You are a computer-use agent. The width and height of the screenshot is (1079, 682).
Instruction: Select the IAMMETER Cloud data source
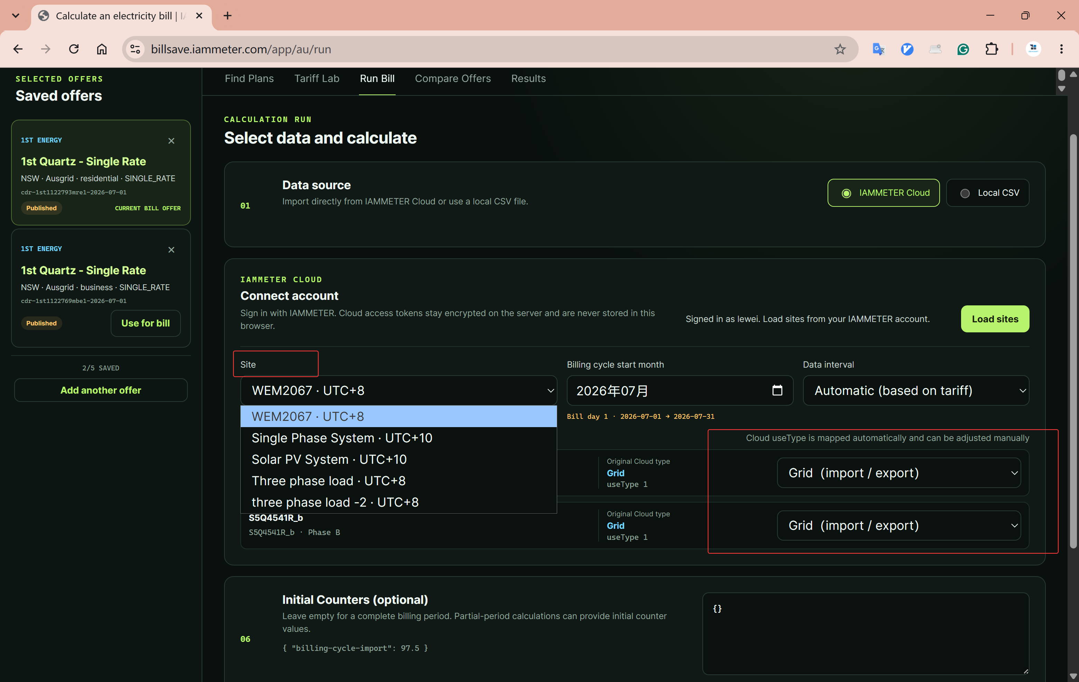(x=883, y=193)
